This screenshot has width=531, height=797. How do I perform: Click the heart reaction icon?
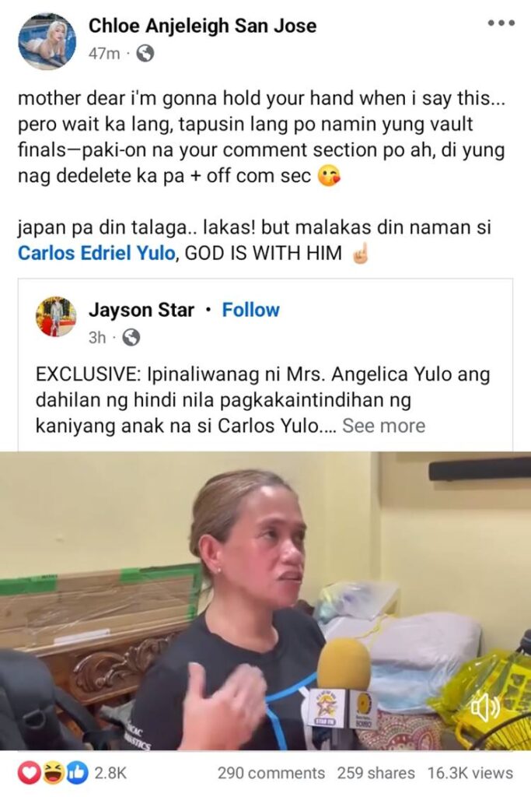point(29,773)
